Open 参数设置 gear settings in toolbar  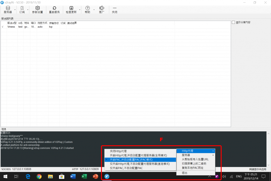[38, 10]
